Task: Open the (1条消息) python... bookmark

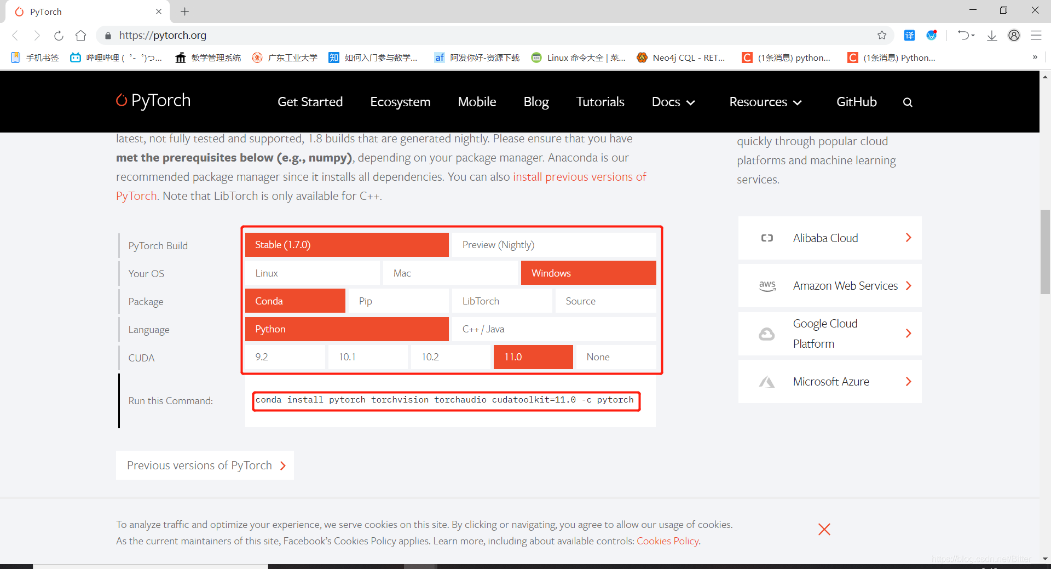Action: tap(786, 58)
